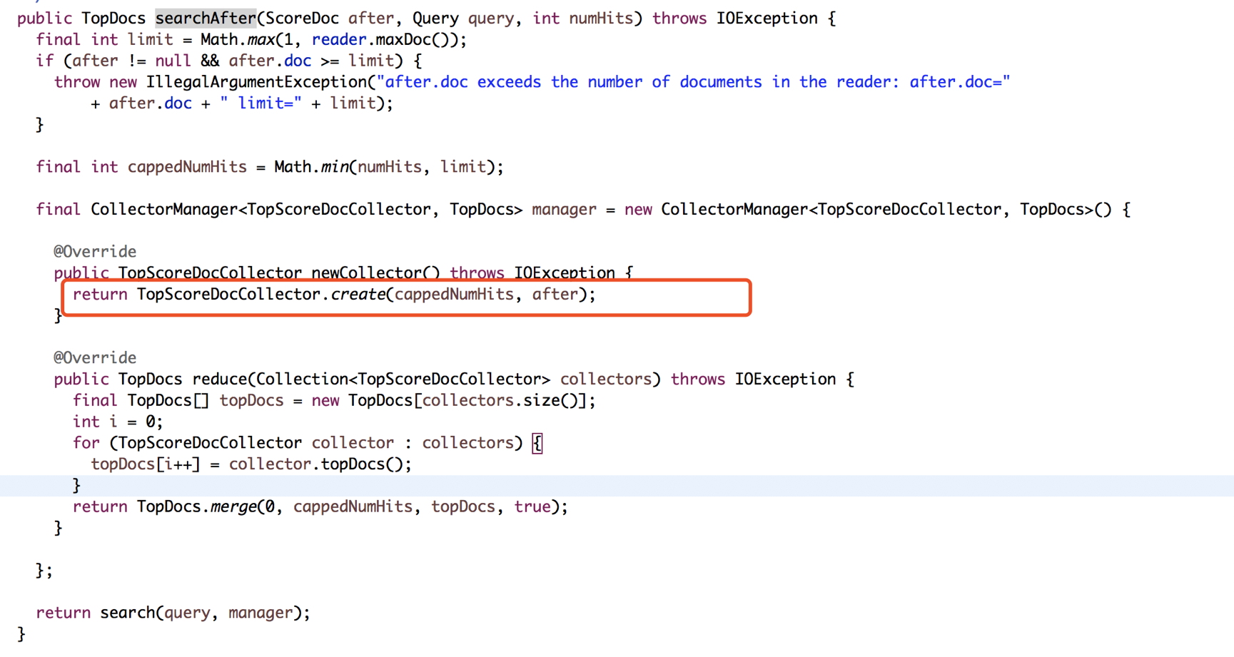Click the 'collectors' parameter in the reduce signature

pos(606,380)
